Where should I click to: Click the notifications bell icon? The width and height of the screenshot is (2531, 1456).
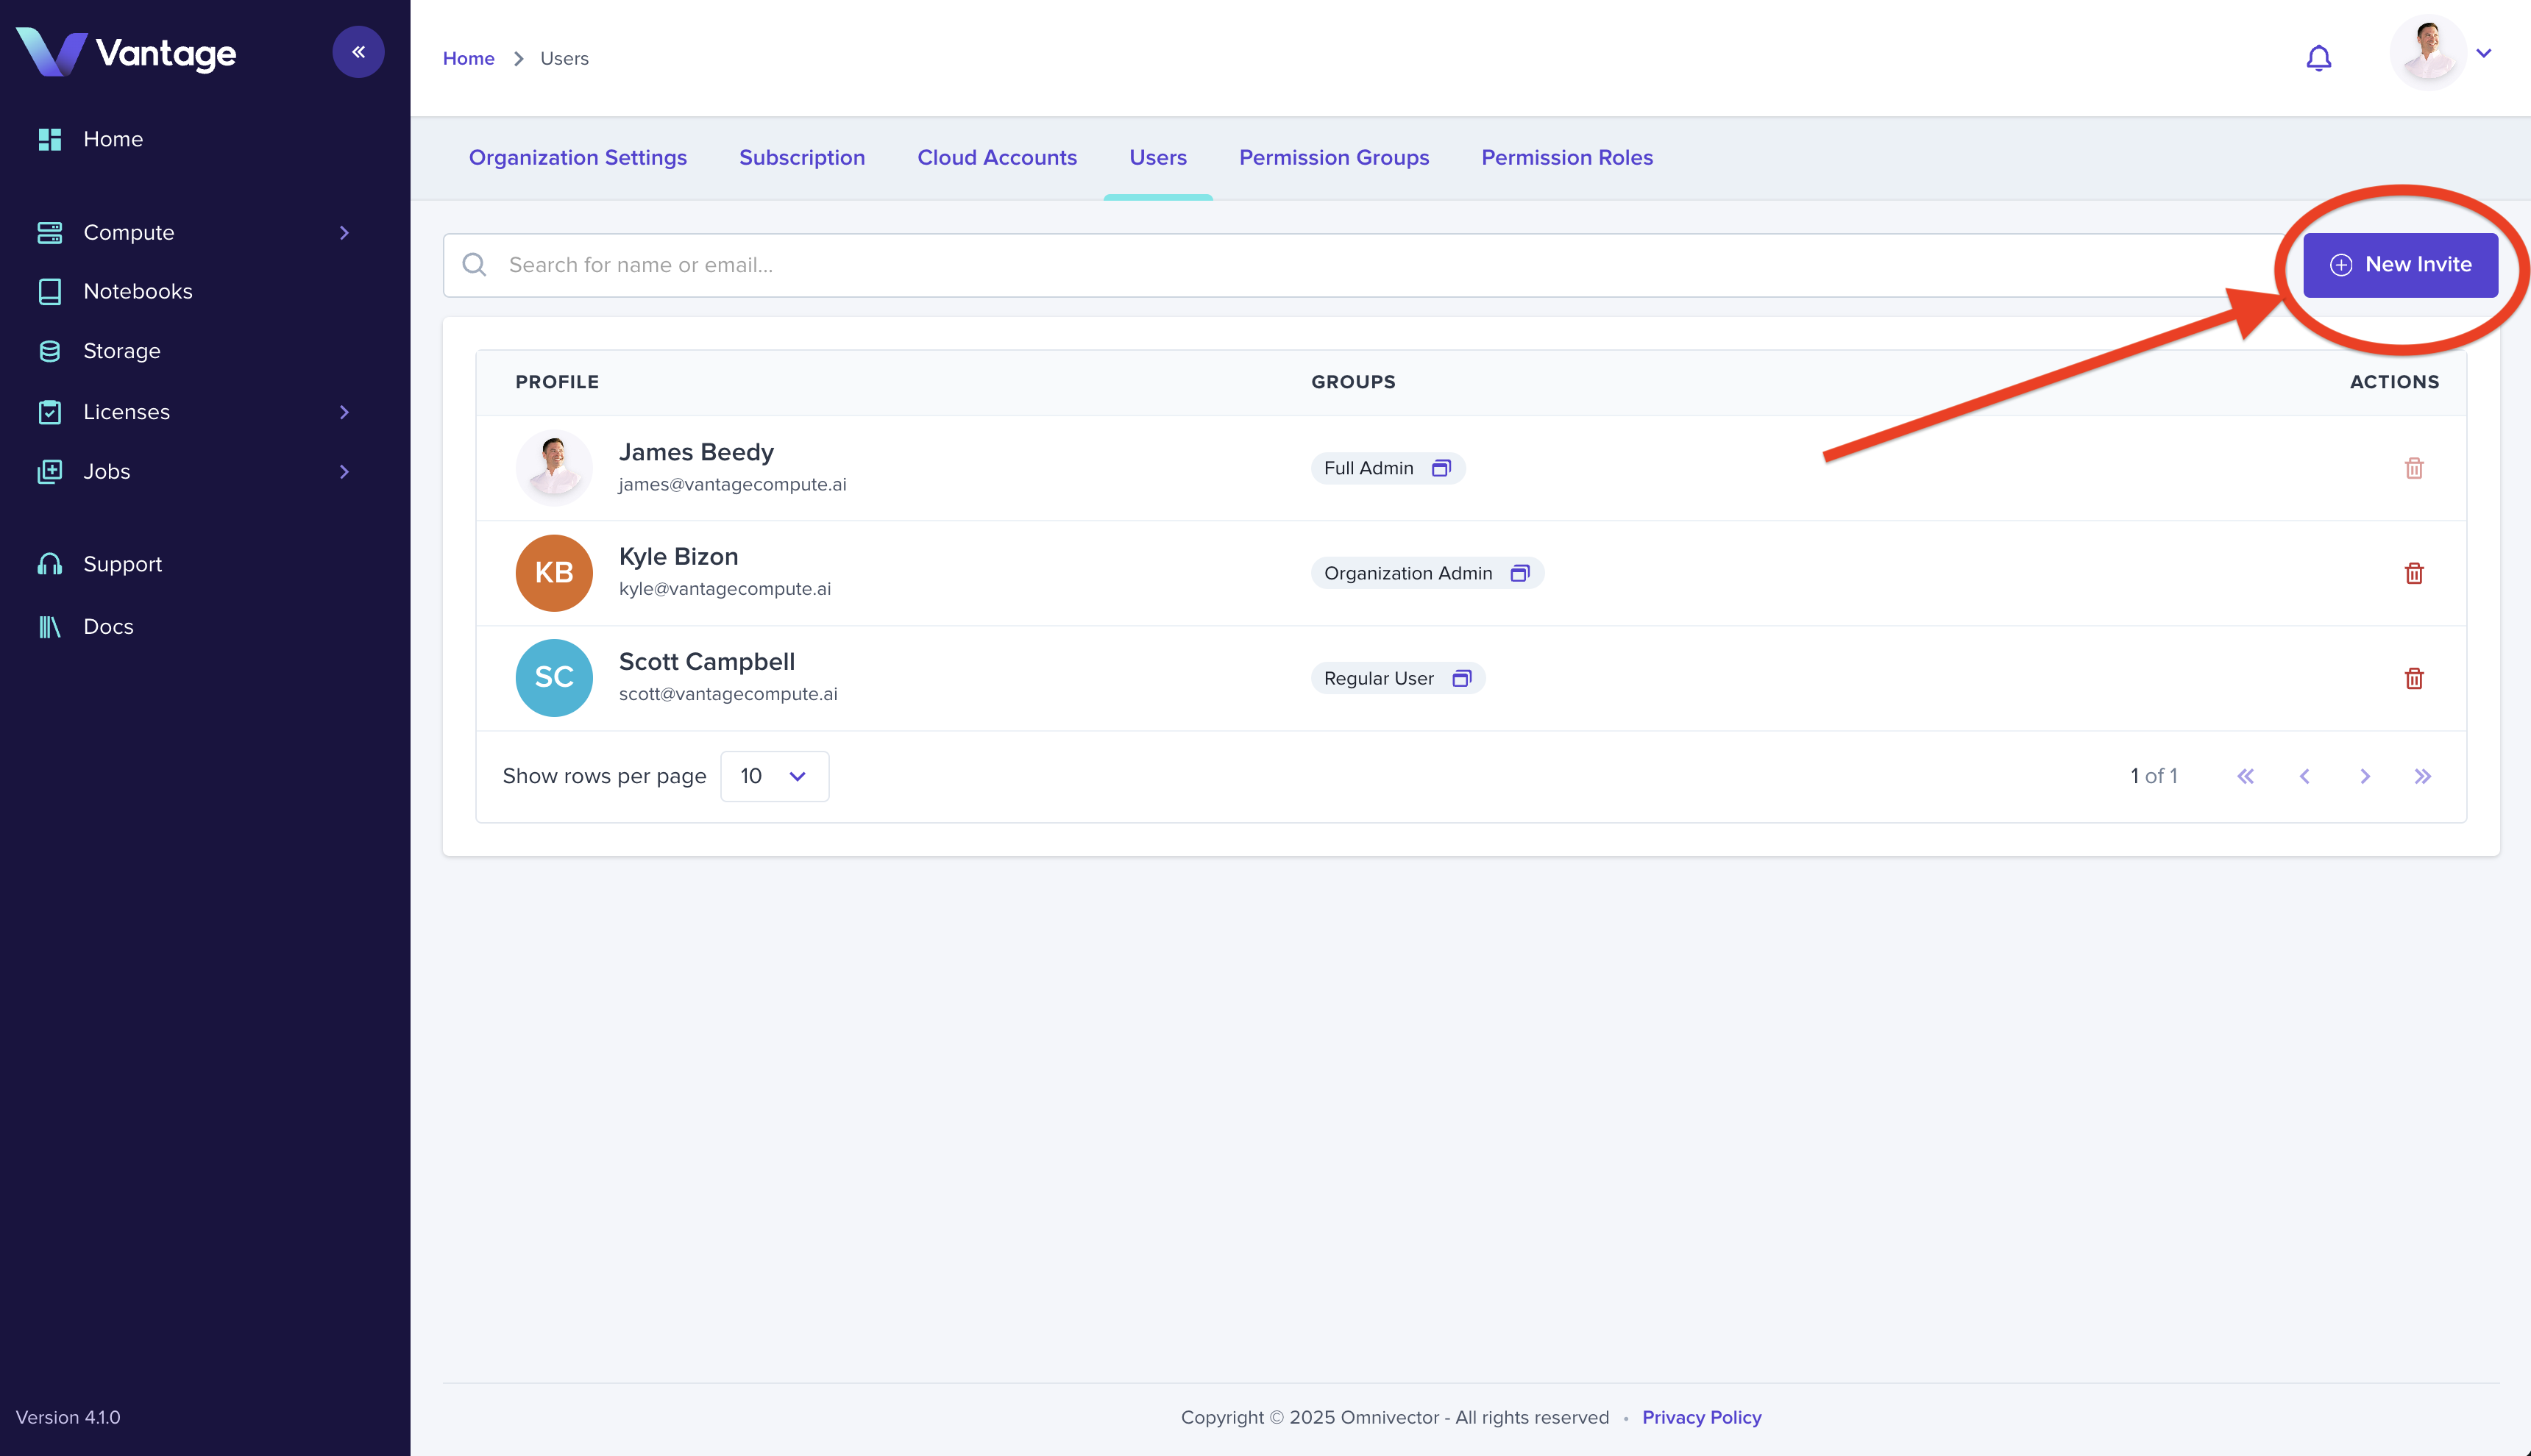coord(2318,58)
